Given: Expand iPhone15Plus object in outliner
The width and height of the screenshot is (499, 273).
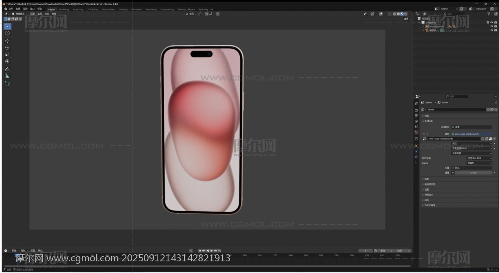Looking at the screenshot, I should tap(423, 26).
